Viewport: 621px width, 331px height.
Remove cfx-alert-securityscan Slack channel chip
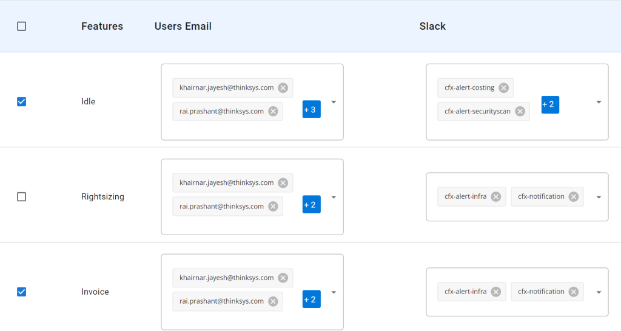(520, 112)
